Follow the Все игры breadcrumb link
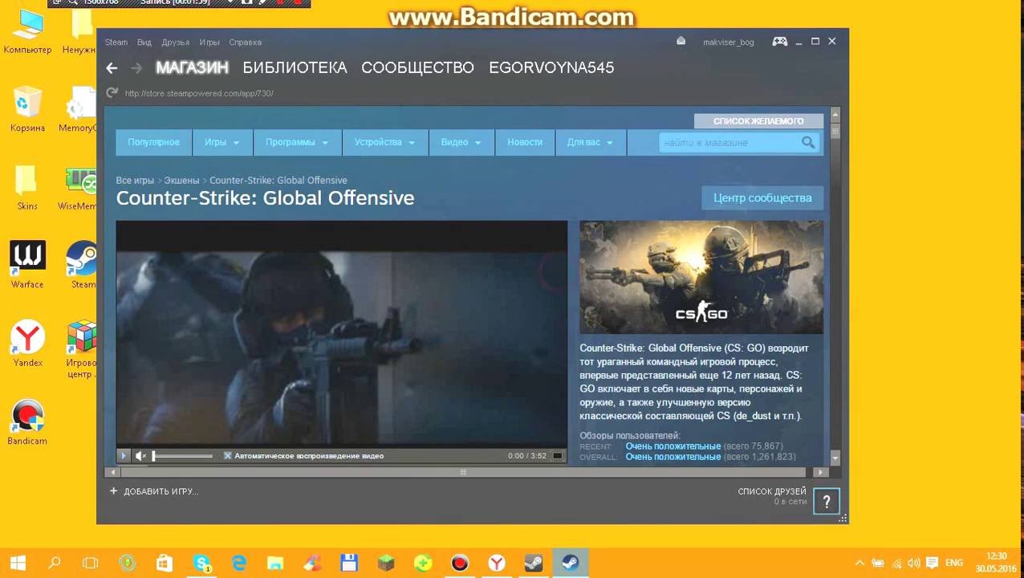 (x=135, y=181)
